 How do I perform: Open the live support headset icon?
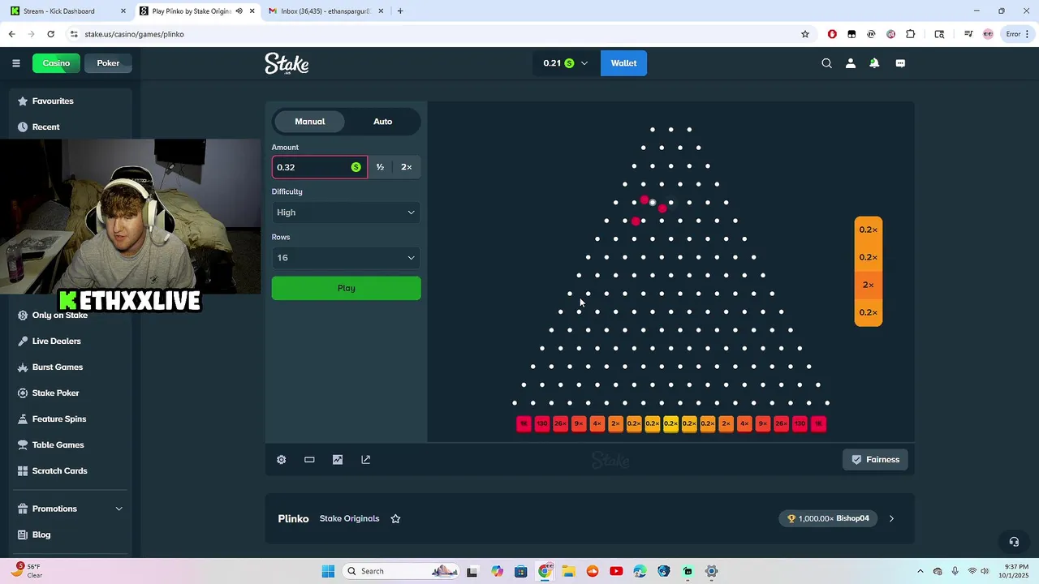click(1014, 542)
